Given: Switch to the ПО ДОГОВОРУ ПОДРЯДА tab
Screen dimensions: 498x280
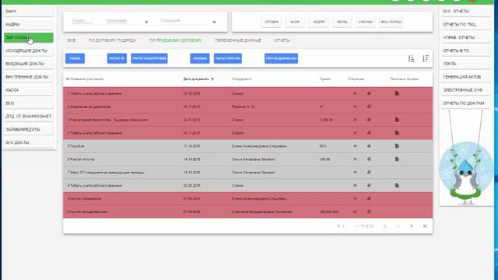Looking at the screenshot, I should [x=112, y=40].
